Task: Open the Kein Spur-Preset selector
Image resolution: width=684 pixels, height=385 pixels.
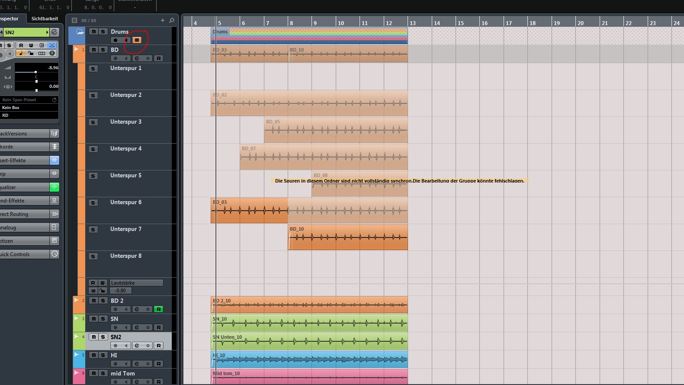Action: click(x=29, y=100)
